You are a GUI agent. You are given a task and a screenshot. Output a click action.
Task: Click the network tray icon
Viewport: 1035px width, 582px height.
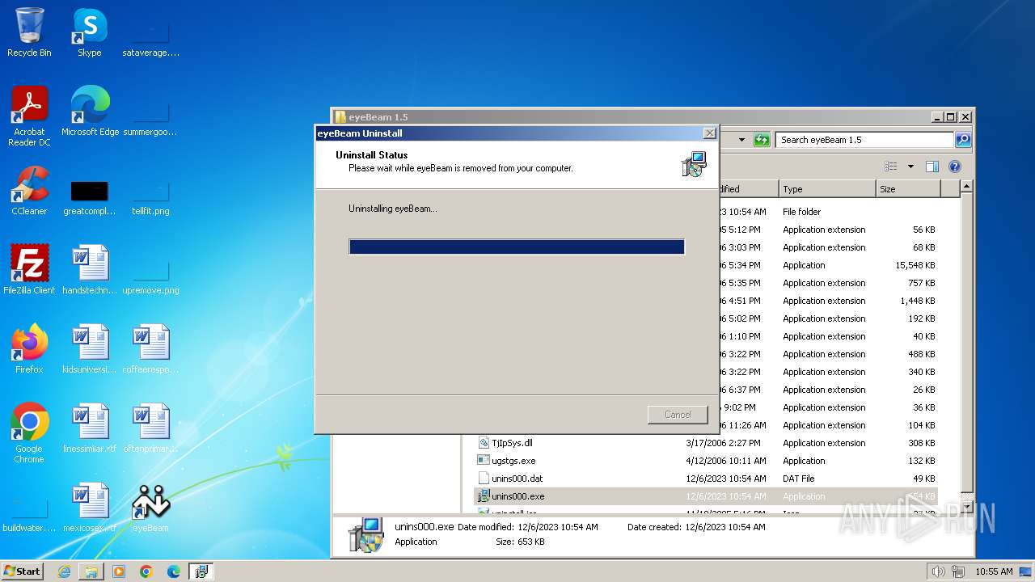(957, 571)
